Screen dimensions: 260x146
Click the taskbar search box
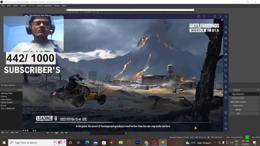37,142
